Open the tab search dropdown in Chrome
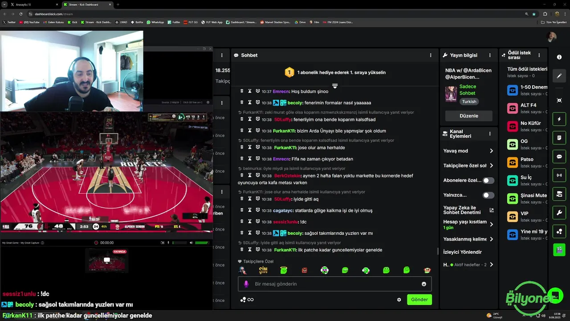The image size is (570, 321). click(x=4, y=4)
